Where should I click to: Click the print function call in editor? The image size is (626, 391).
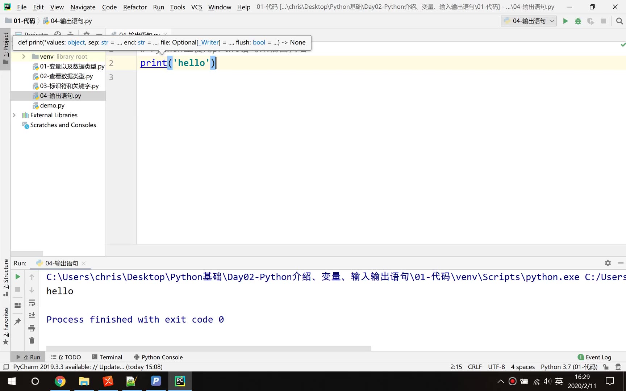(153, 63)
